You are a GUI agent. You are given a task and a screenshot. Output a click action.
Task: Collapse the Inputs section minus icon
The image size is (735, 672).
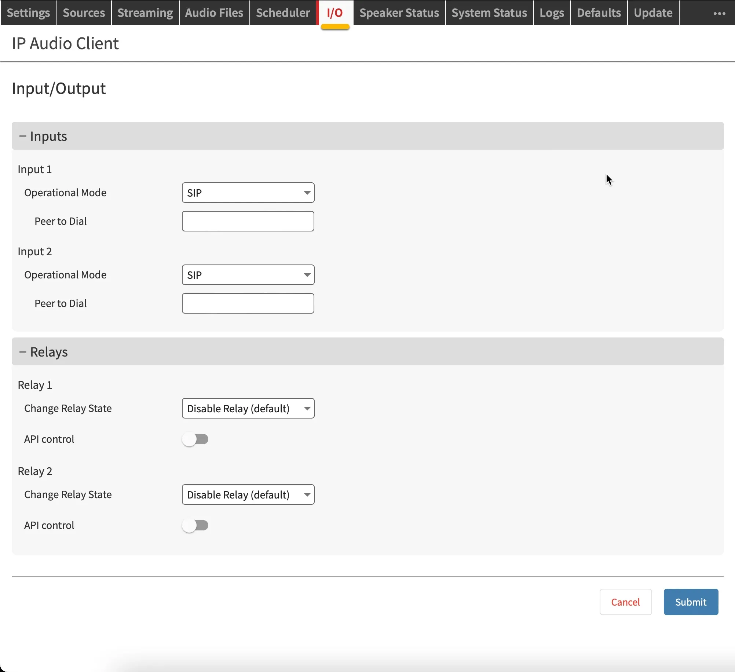point(23,136)
